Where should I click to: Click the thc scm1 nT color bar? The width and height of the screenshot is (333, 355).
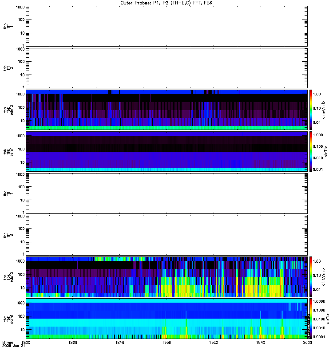pyautogui.click(x=311, y=318)
